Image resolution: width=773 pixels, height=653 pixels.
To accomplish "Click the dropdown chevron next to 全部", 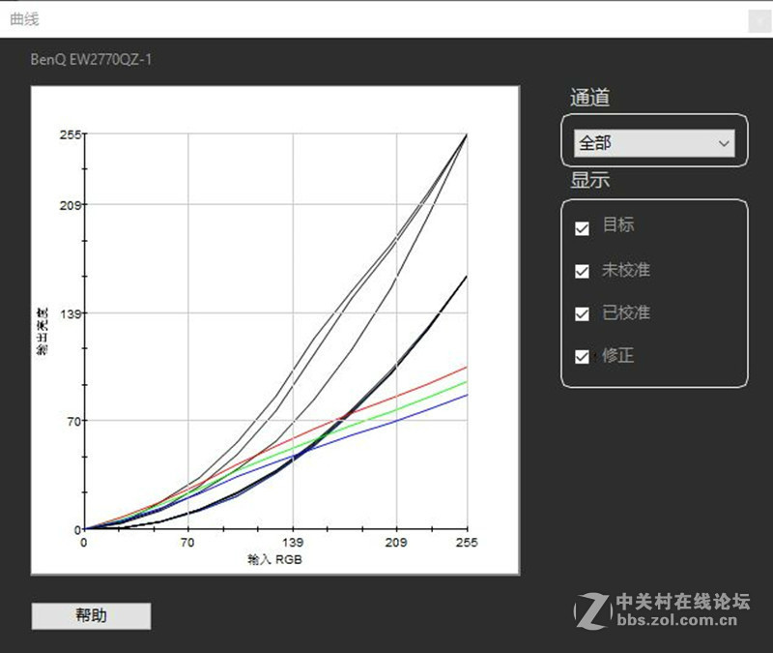I will tap(723, 141).
